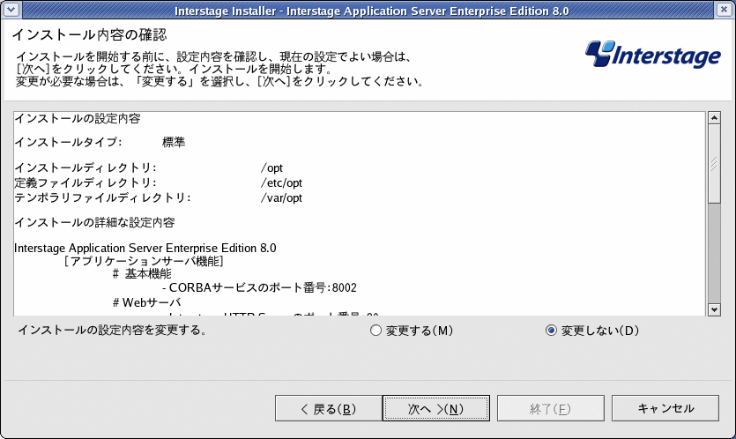The height and width of the screenshot is (439, 736).
Task: Click the scrollbar track below the thumb
Action: click(x=714, y=254)
